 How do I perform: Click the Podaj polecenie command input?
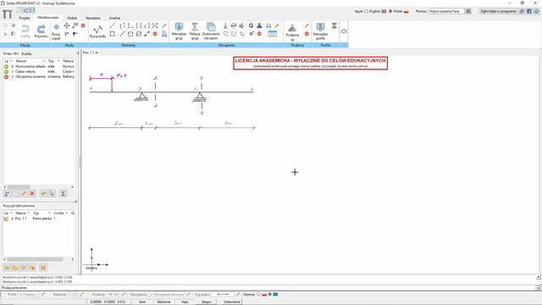point(268,288)
